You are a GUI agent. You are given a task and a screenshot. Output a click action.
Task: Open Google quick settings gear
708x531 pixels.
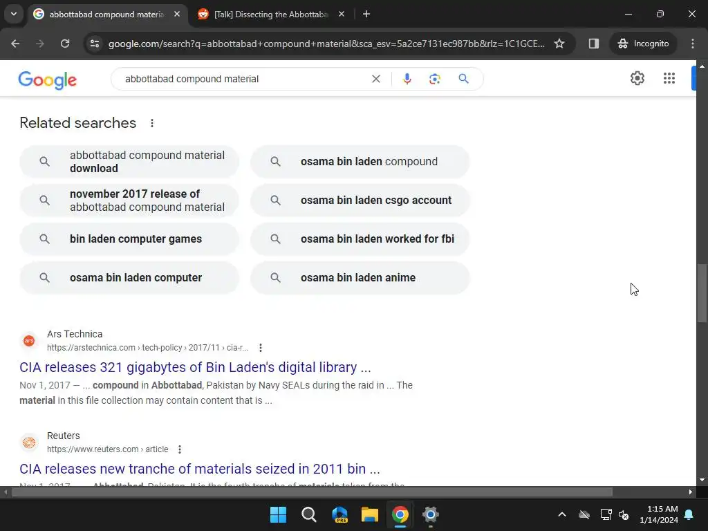(637, 78)
